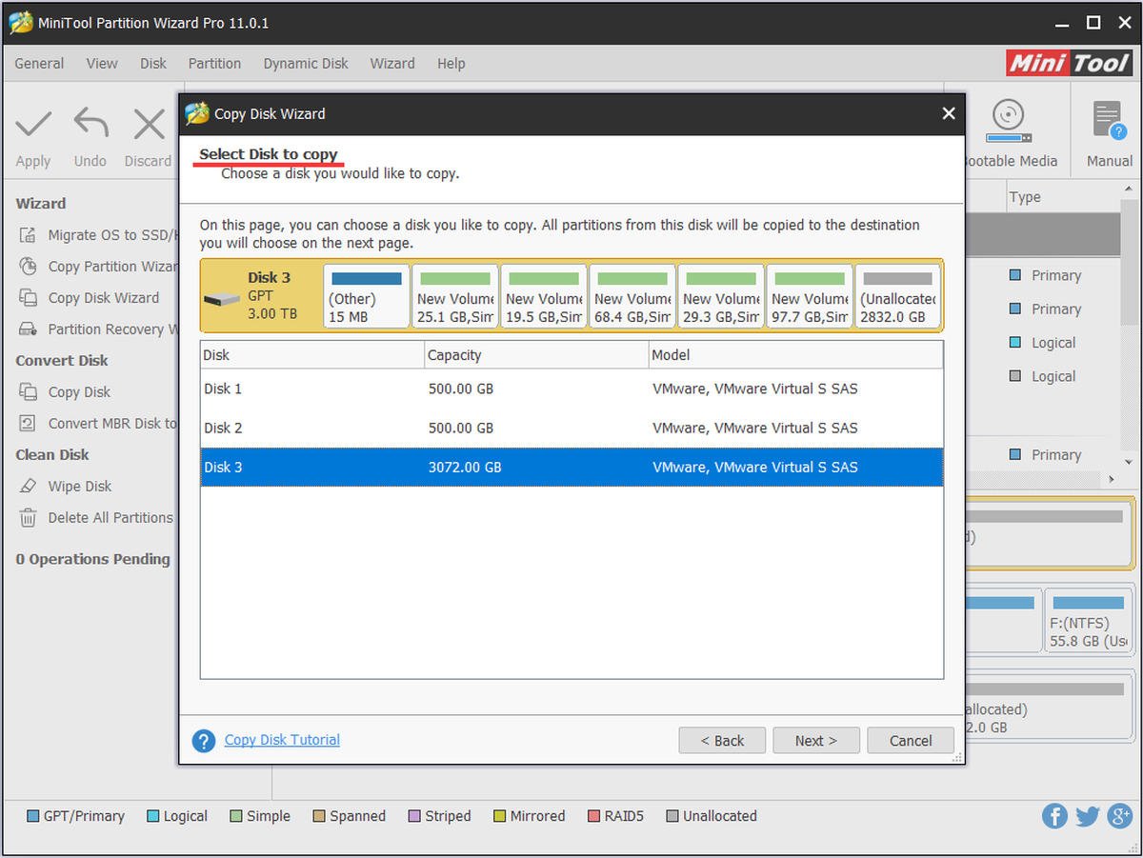Close the Copy Disk Wizard dialog
1143x858 pixels.
click(949, 113)
